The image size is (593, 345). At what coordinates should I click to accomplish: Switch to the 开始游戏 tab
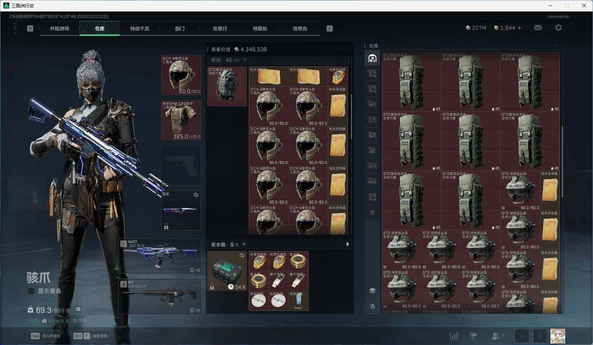60,29
